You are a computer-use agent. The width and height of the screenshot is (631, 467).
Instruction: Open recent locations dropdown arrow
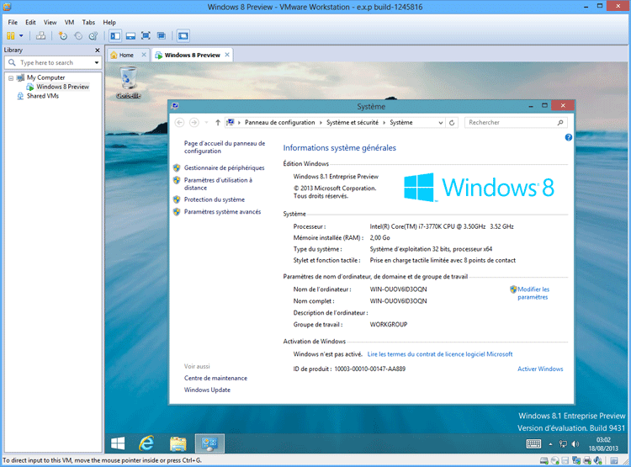pos(206,122)
